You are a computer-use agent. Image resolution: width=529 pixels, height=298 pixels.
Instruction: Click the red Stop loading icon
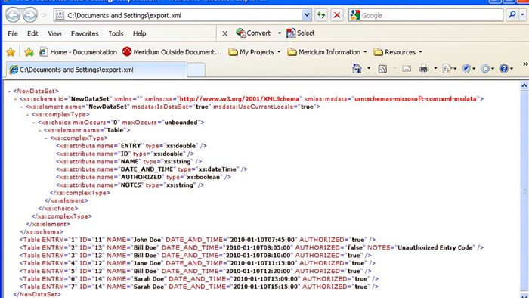point(337,15)
